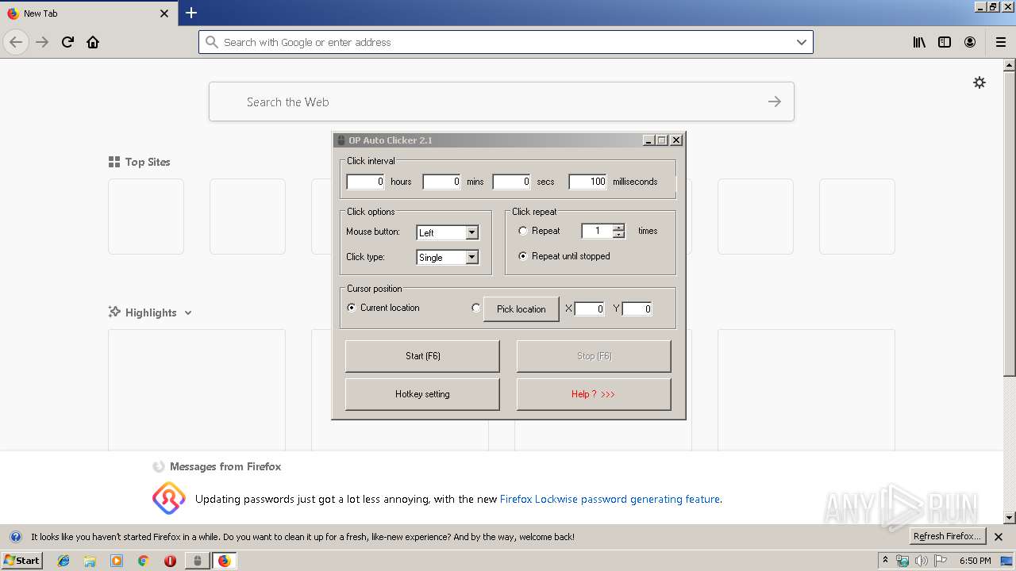Screen dimensions: 1016x571
Task: Open Hotkey setting
Action: click(422, 394)
